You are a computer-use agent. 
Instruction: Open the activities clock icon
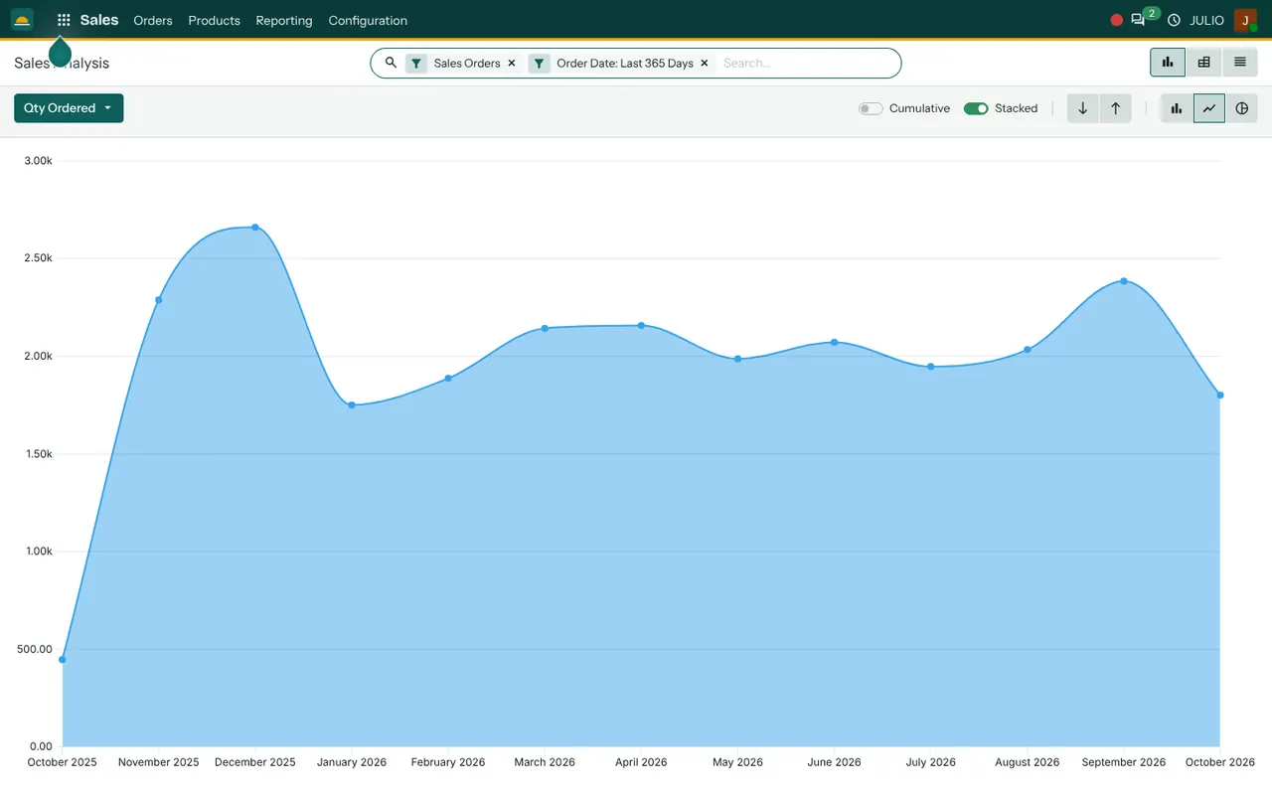[x=1174, y=20]
